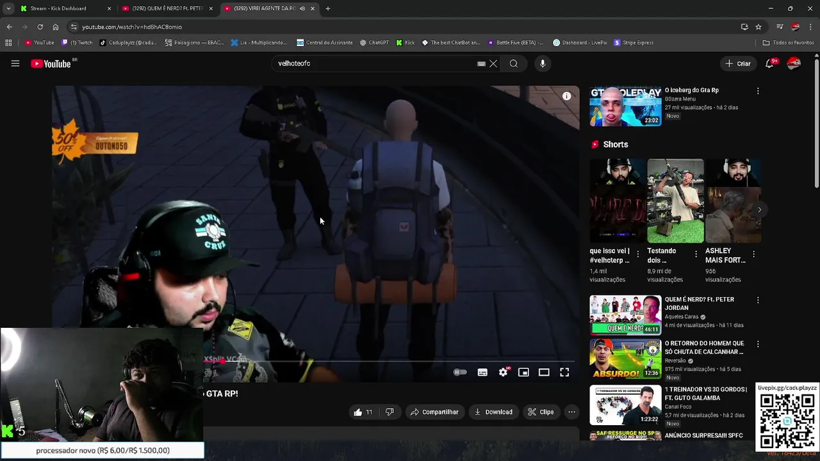Open the ChatGPT bookmark

(x=374, y=42)
